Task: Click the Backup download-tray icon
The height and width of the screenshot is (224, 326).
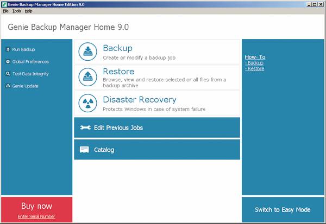Action: click(x=87, y=52)
